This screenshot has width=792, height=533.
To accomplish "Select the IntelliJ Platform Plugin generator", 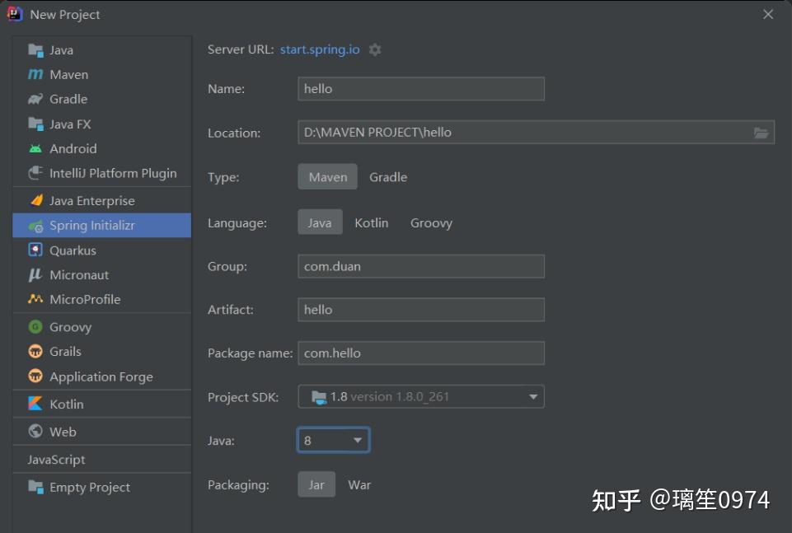I will (111, 173).
